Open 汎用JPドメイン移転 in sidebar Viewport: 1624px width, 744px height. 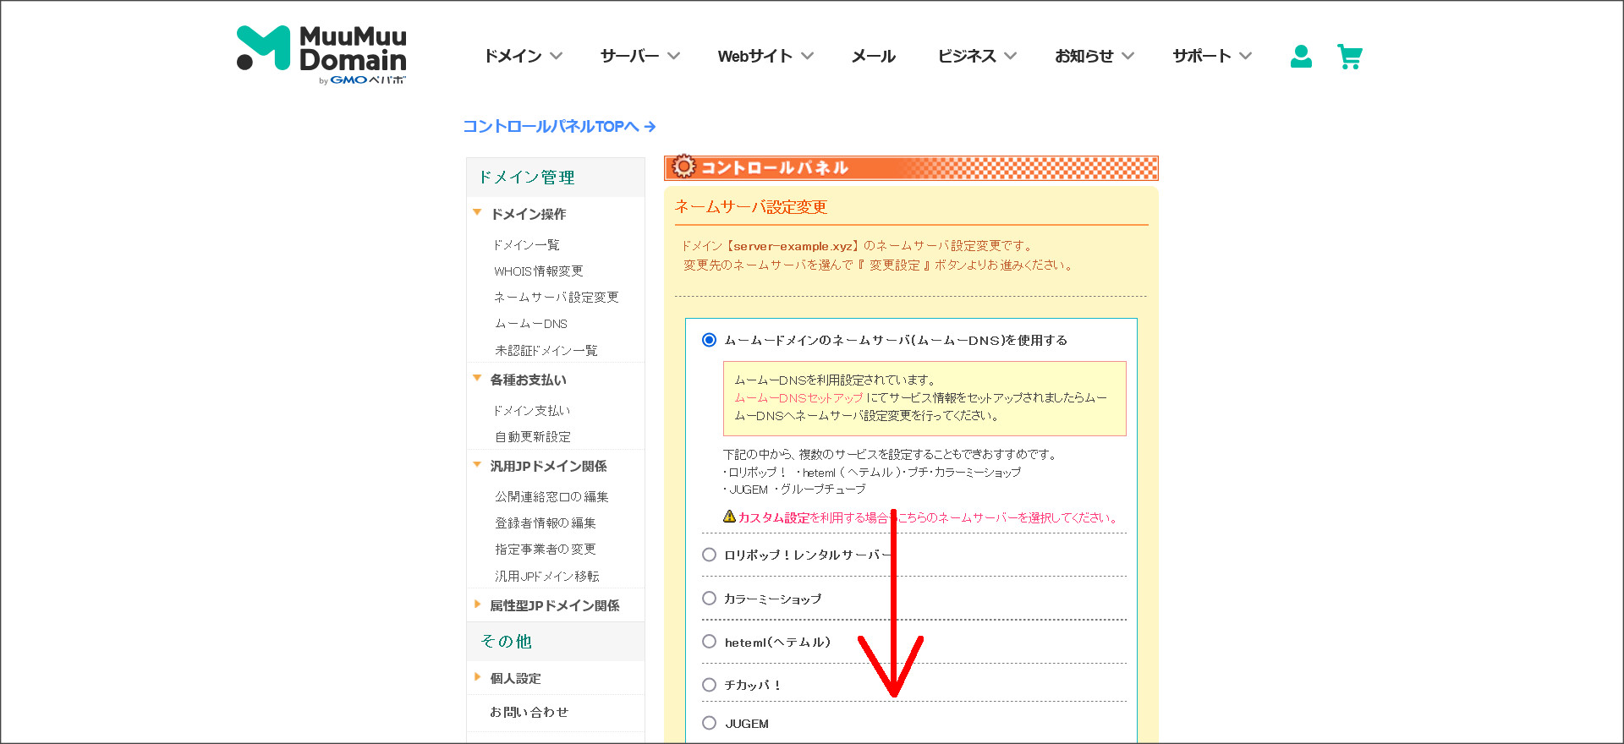(x=546, y=576)
